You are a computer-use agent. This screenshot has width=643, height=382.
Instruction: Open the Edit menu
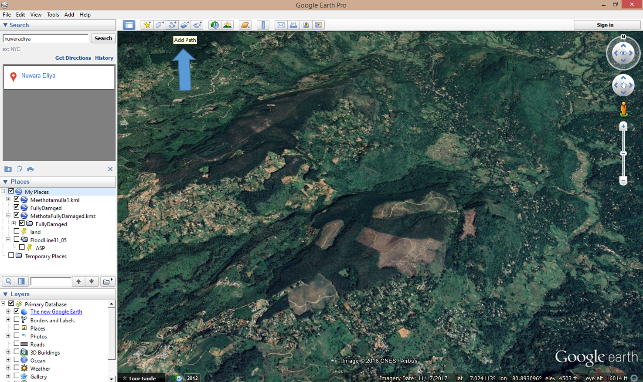[20, 15]
